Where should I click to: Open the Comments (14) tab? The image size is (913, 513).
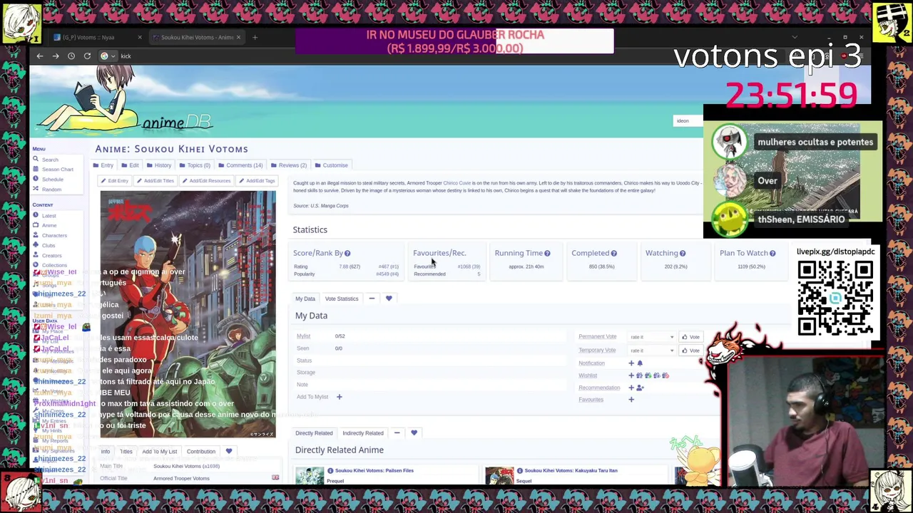coord(240,165)
